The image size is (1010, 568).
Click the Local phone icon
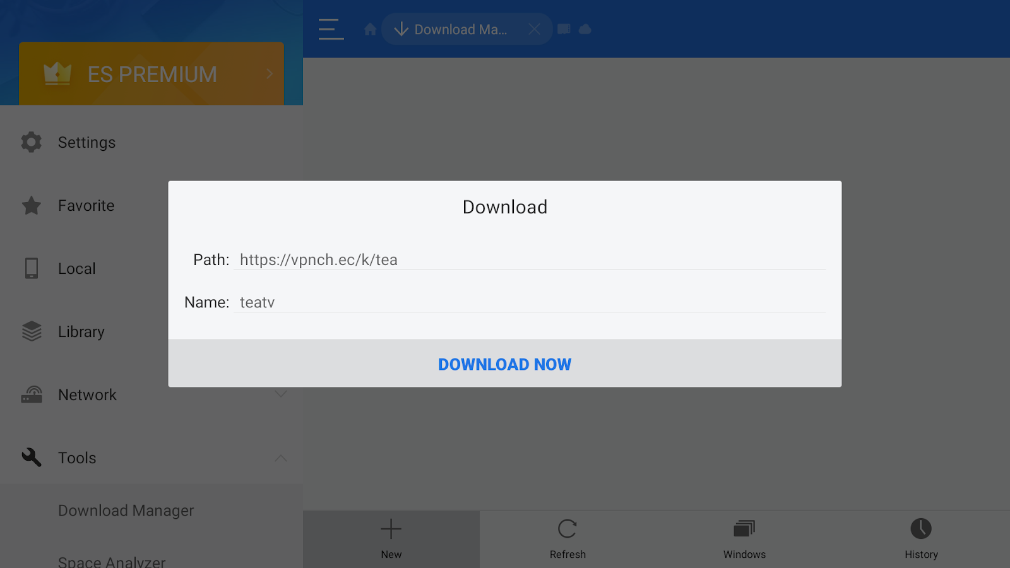pos(32,268)
